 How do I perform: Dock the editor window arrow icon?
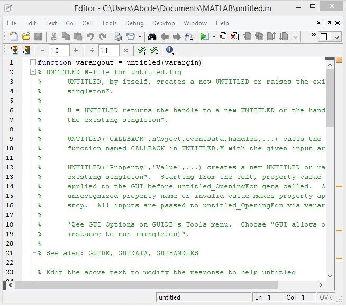[x=318, y=23]
